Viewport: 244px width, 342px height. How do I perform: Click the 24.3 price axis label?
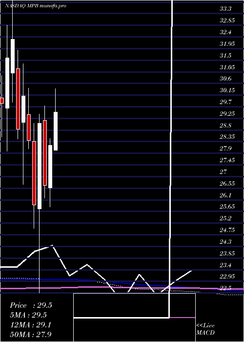coord(225,241)
